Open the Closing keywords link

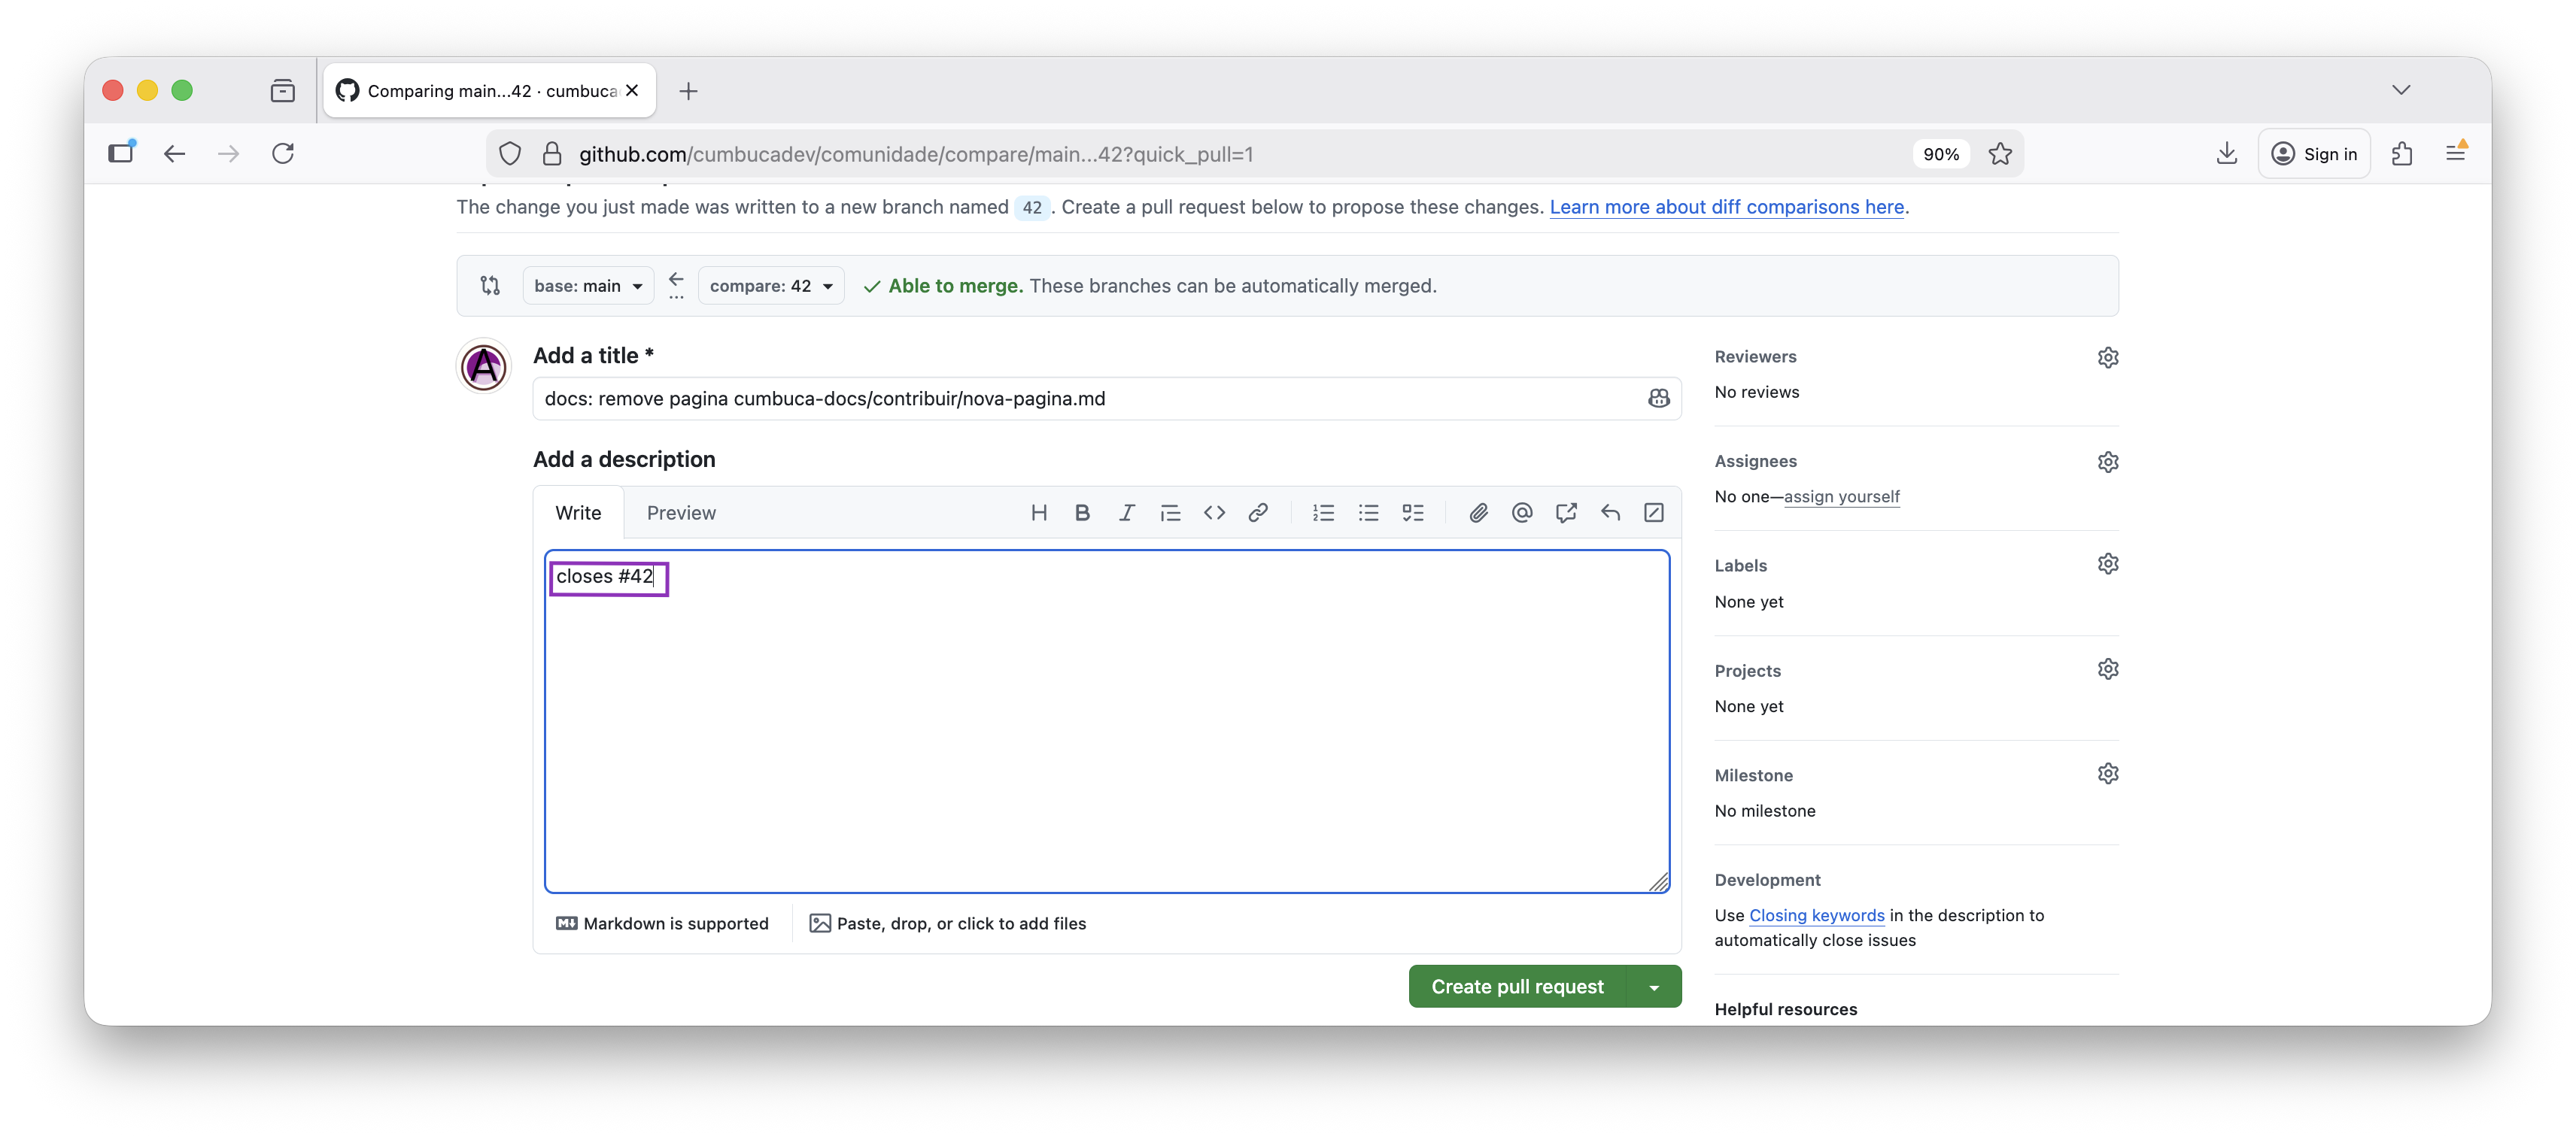point(1816,915)
